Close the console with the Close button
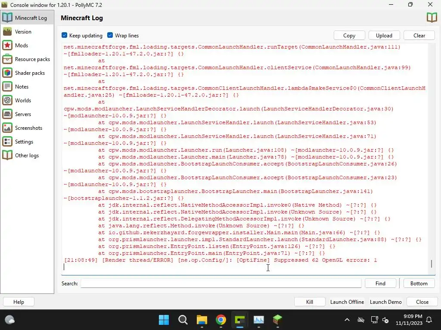The image size is (441, 330). point(422,302)
